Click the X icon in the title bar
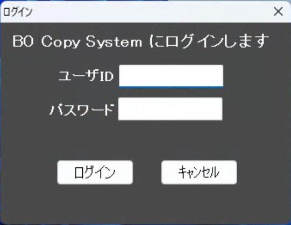Viewport: 291px width, 225px height. click(278, 11)
